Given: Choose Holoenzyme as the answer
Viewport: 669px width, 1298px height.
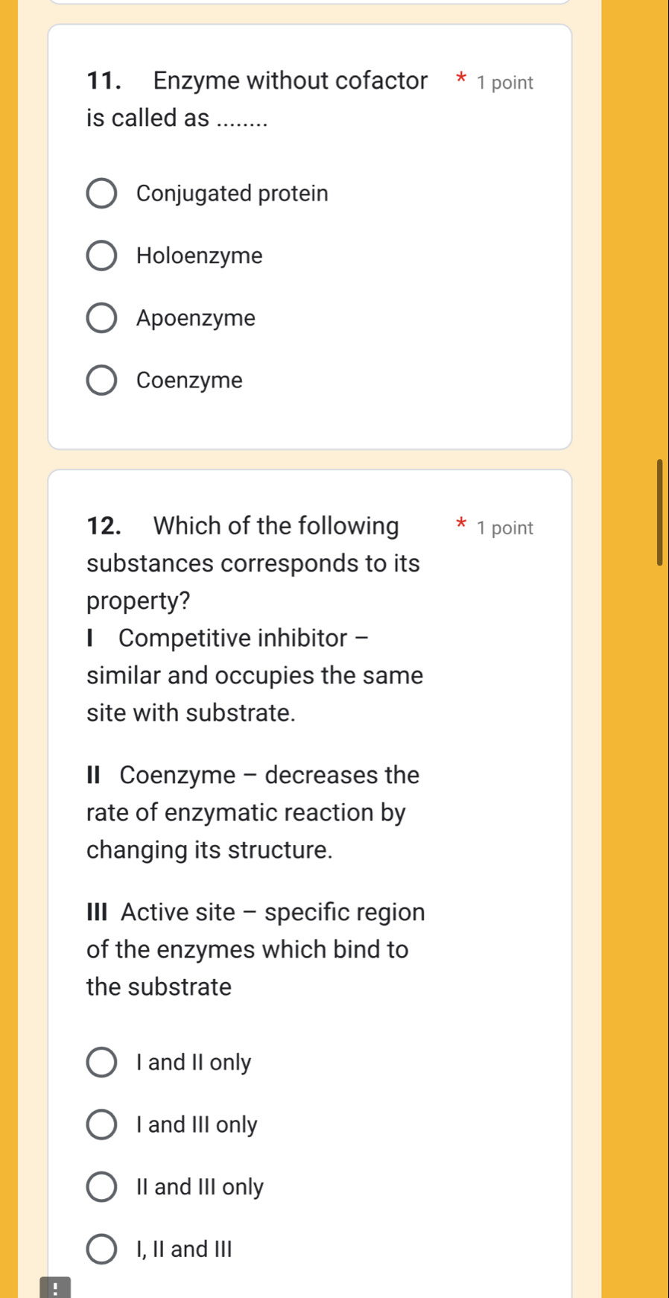Looking at the screenshot, I should tap(102, 255).
